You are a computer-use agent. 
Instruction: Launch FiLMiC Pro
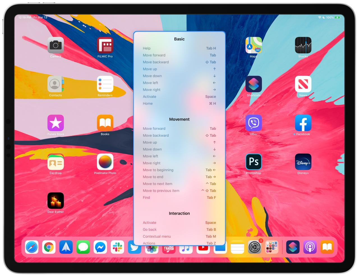click(x=105, y=45)
